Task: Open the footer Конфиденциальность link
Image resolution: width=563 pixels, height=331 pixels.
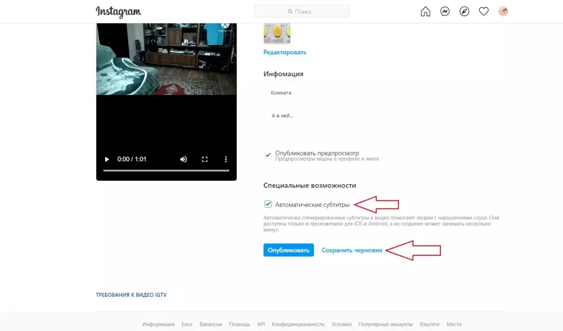Action: [298, 324]
